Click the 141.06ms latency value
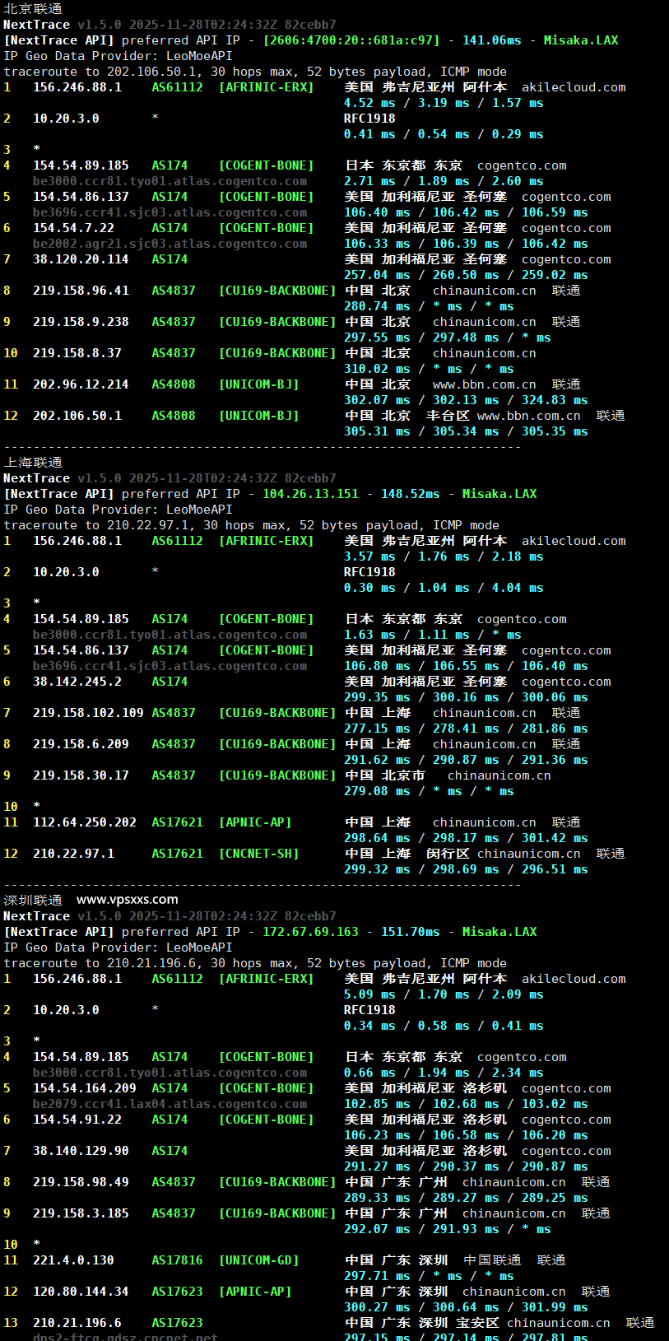This screenshot has height=1341, width=669. coord(492,40)
